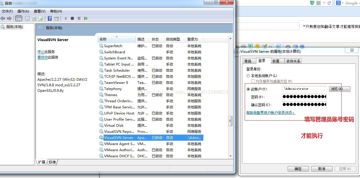
Task: Select the Telephony service row
Action: tap(151, 89)
